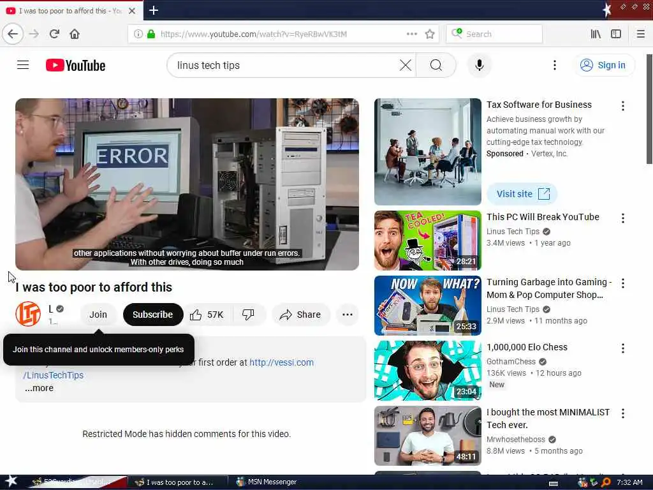This screenshot has height=490, width=653.
Task: Click the magnifier search button
Action: pyautogui.click(x=436, y=65)
